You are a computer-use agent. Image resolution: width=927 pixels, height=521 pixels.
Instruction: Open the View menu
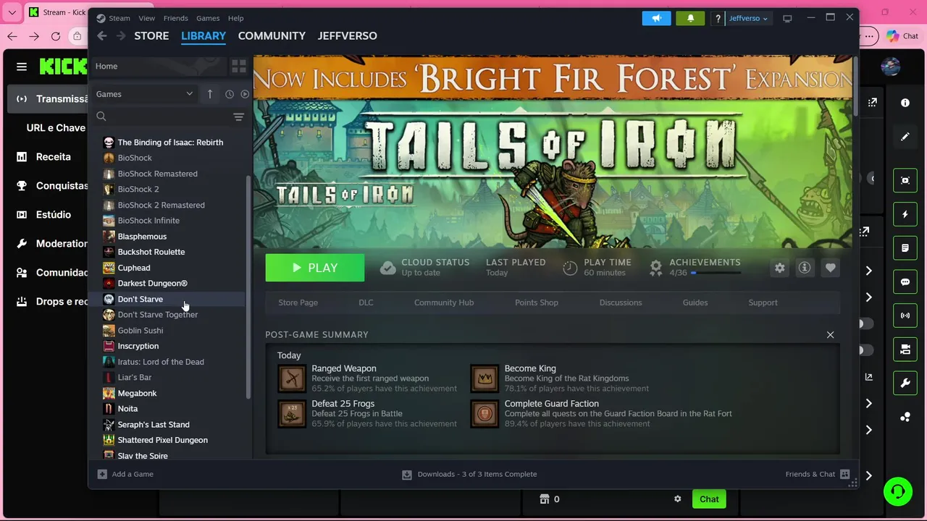click(x=146, y=18)
